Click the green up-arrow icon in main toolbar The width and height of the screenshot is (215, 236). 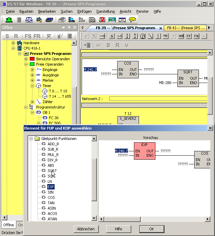tap(9, 20)
